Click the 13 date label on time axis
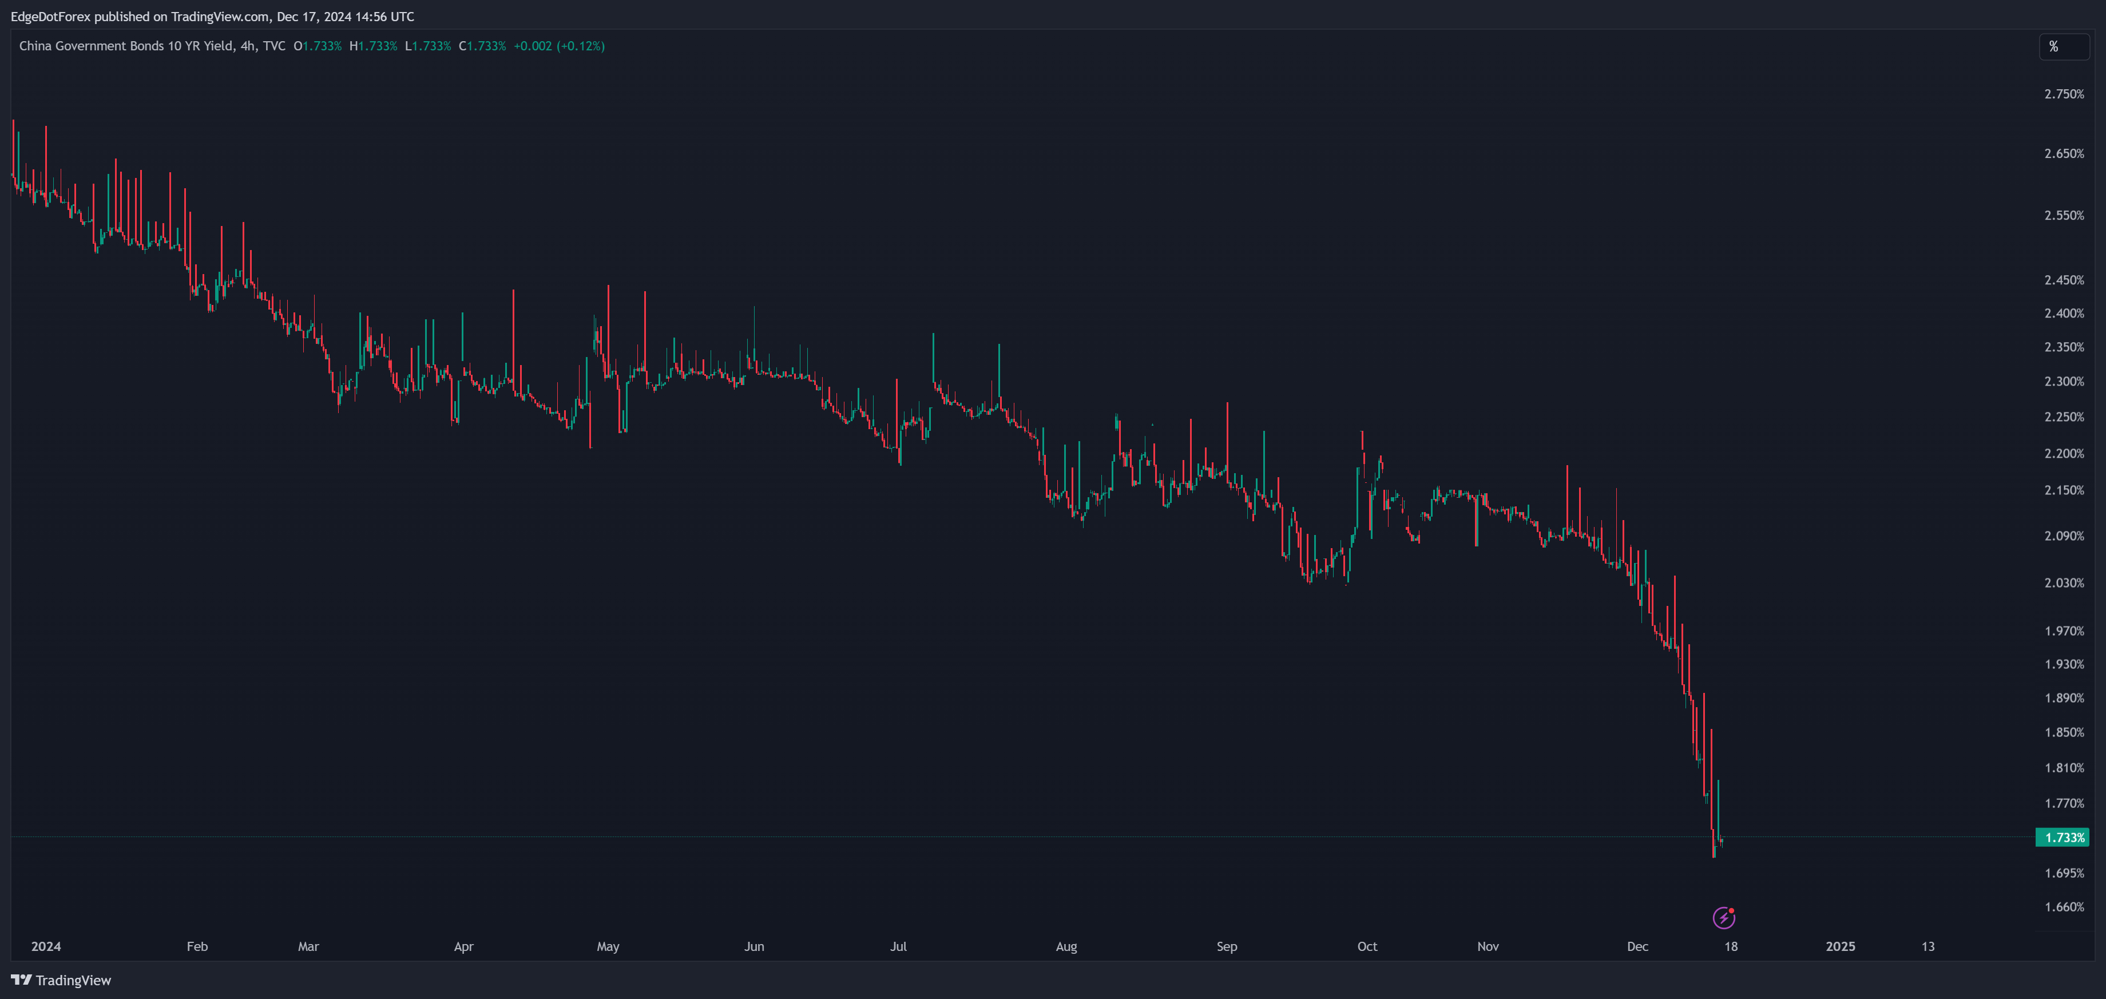The width and height of the screenshot is (2106, 999). [1927, 947]
